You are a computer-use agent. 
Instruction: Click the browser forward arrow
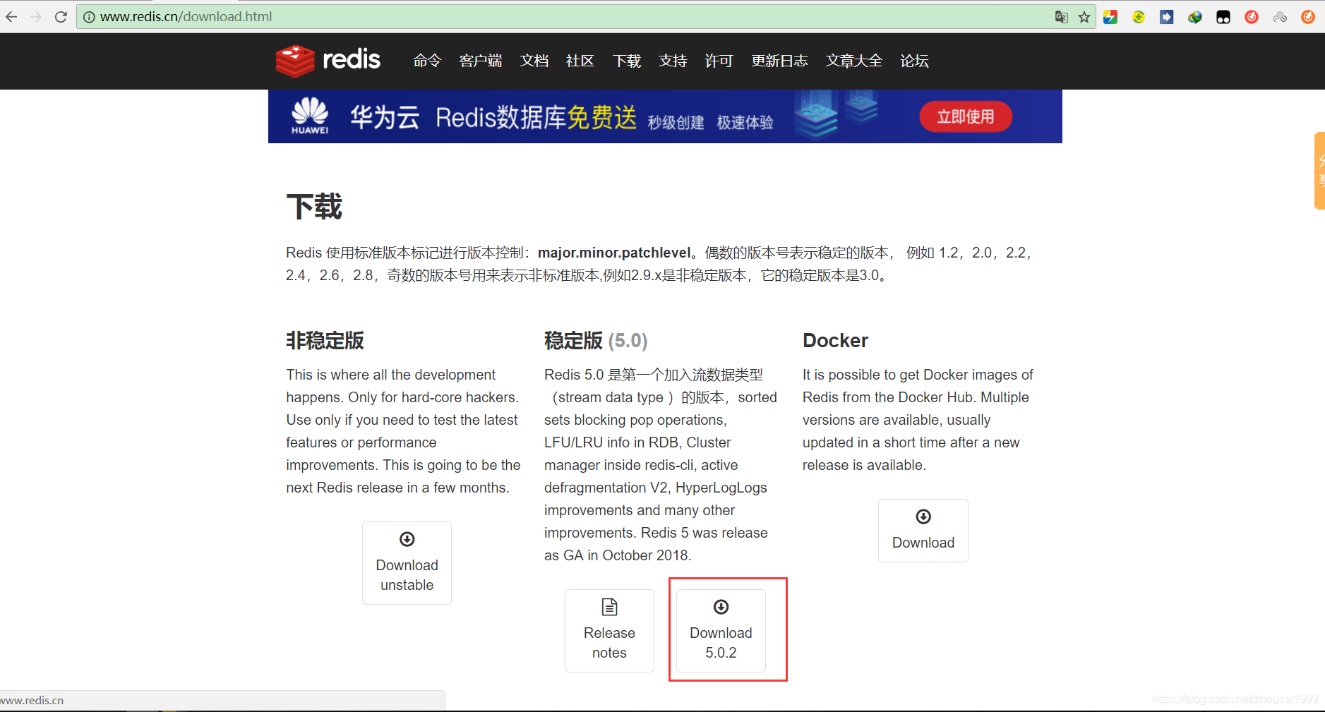[36, 16]
